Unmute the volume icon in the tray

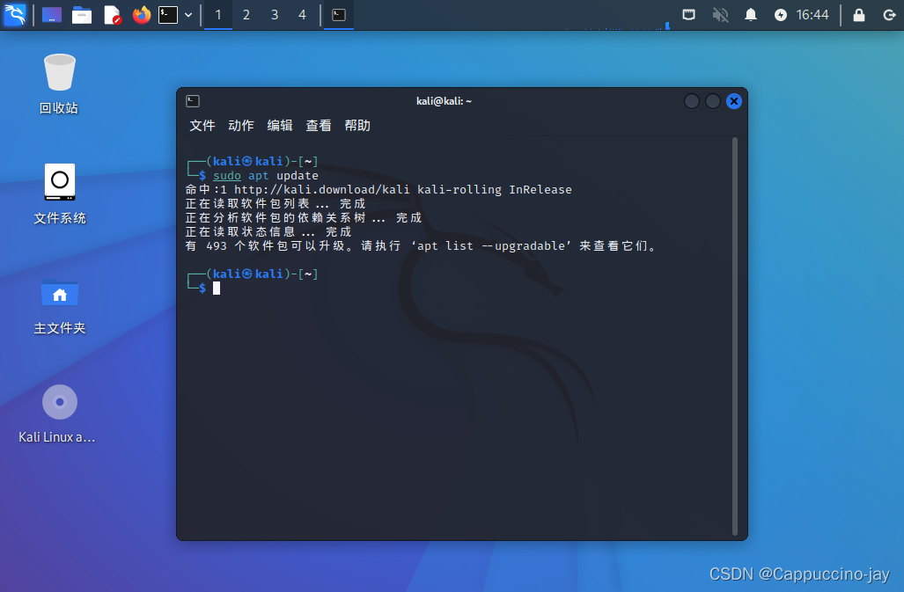click(720, 15)
